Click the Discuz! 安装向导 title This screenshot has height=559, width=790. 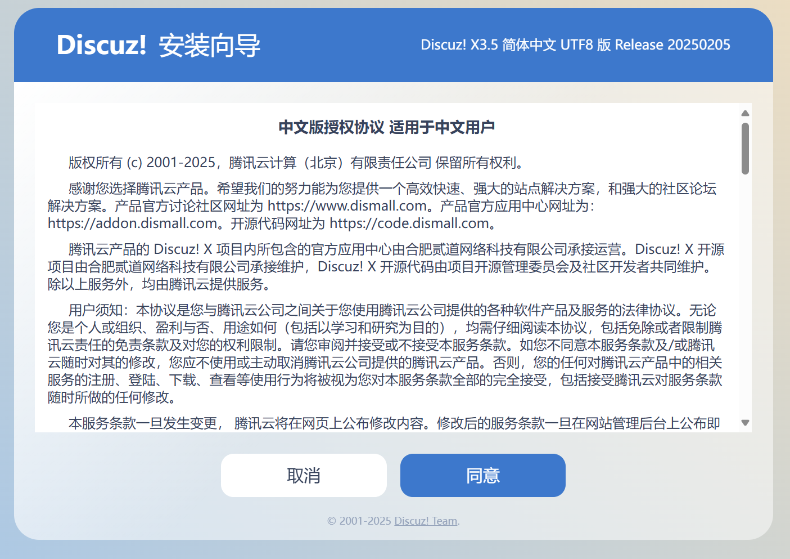(x=159, y=45)
